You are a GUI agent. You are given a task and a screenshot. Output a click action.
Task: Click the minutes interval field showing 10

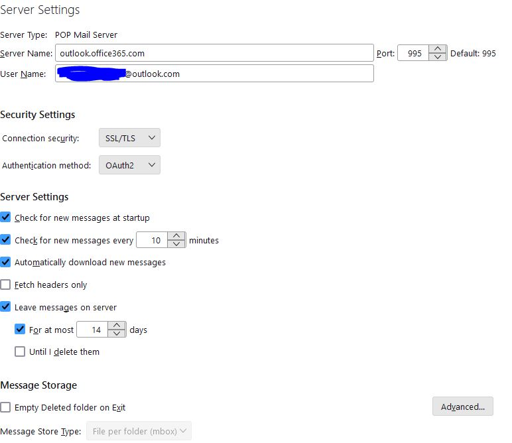pos(152,240)
